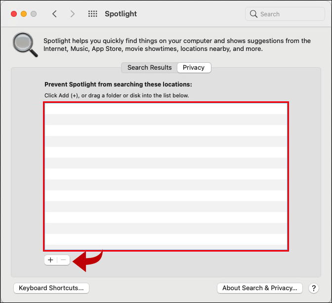Click the Remove (–) location button
Screen dimensions: 332x303
point(63,260)
